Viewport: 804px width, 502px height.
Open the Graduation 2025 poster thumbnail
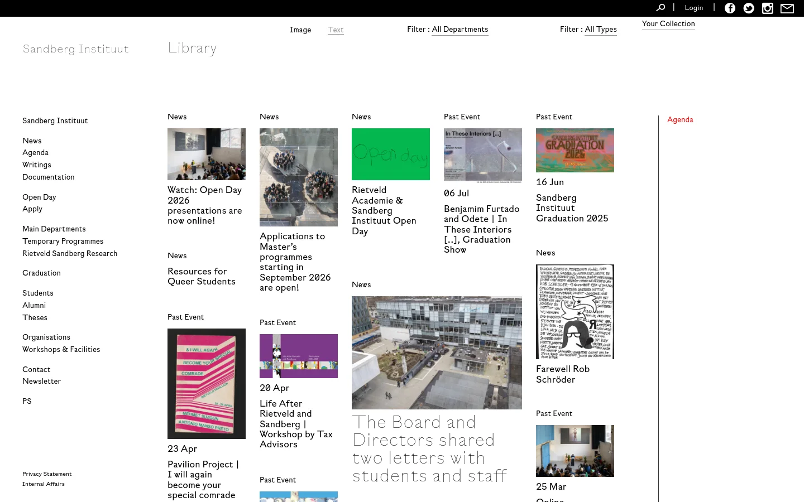pyautogui.click(x=575, y=150)
